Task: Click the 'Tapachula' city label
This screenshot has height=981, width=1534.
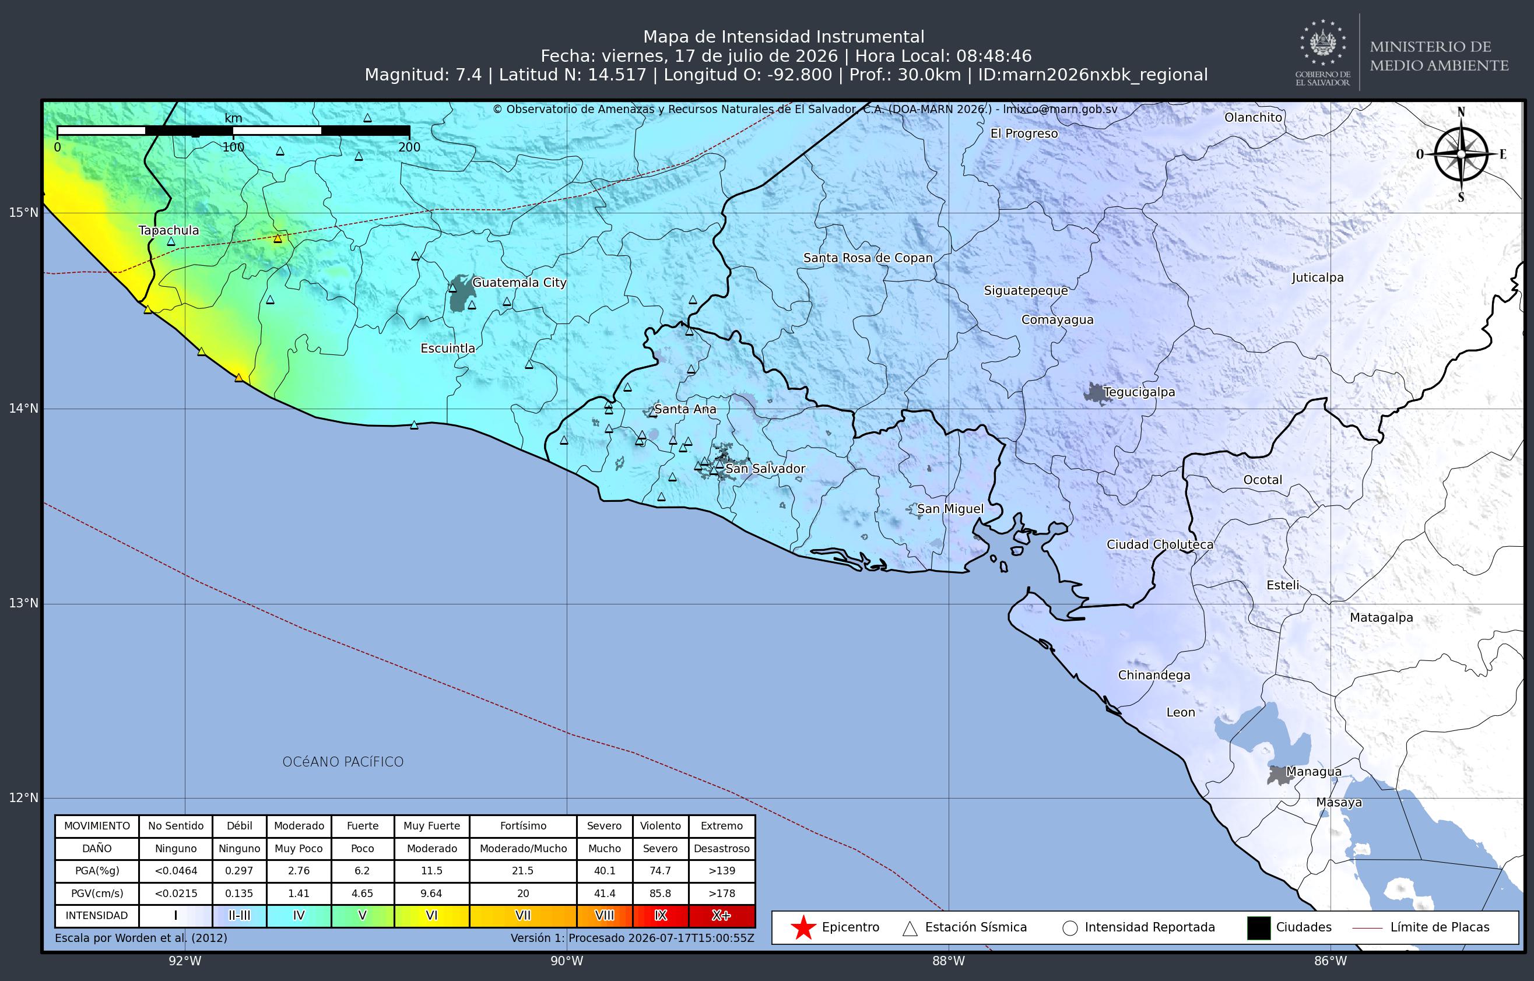Action: [169, 231]
